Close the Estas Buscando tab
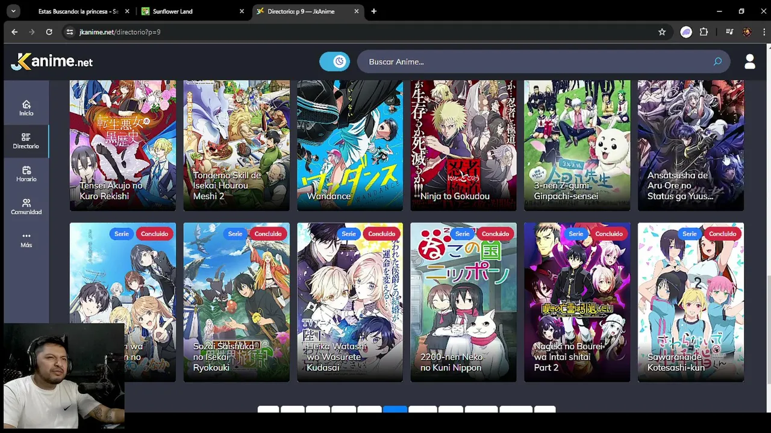Viewport: 771px width, 433px height. tap(128, 11)
